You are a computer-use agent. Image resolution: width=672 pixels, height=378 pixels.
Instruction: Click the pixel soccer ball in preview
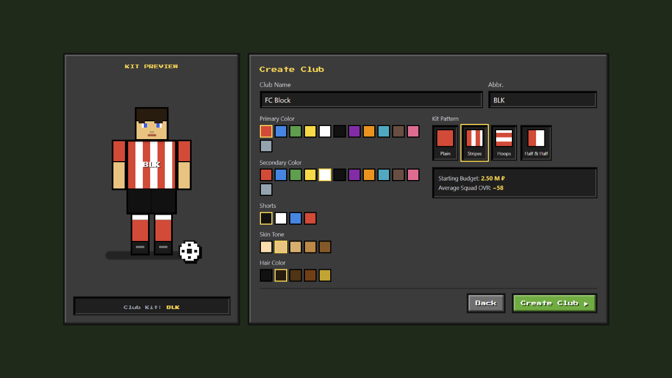point(190,251)
